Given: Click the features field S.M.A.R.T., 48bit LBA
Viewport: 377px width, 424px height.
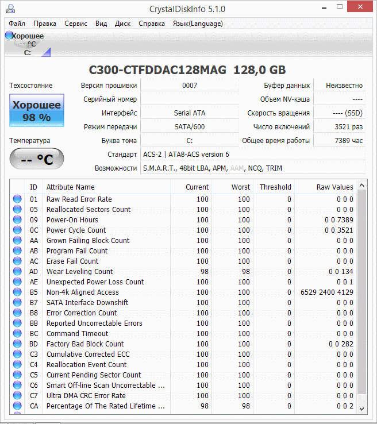Looking at the screenshot, I should coord(253,168).
